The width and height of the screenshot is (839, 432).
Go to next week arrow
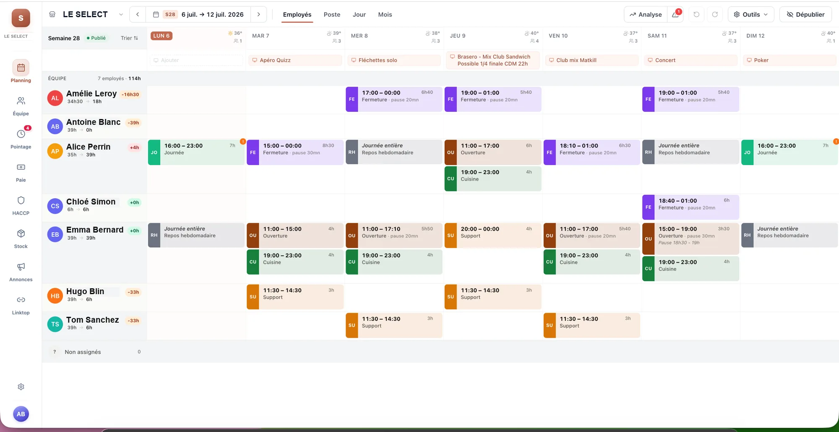point(259,14)
